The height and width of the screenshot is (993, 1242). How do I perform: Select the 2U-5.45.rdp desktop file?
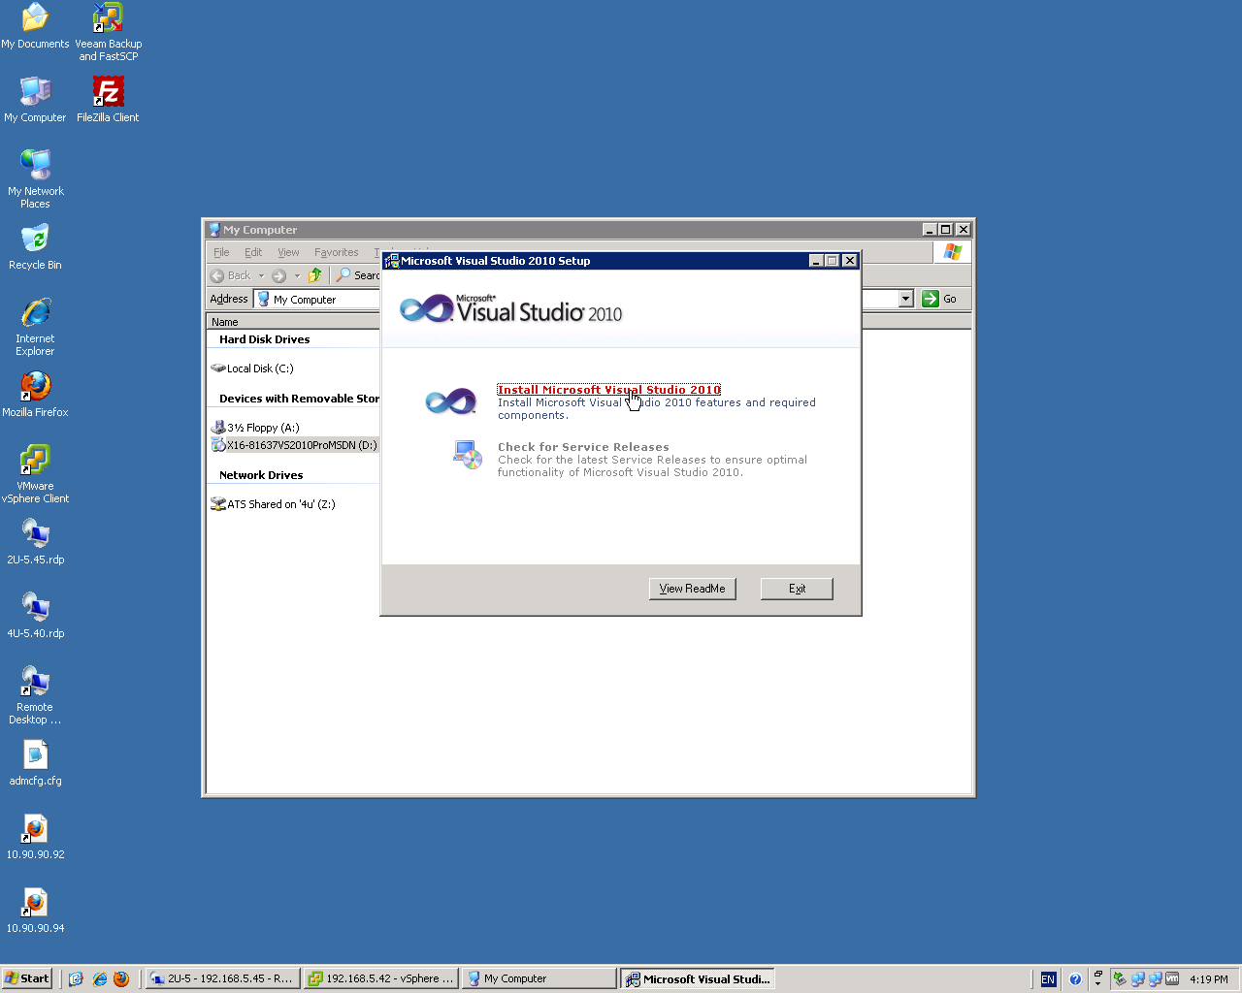click(35, 542)
